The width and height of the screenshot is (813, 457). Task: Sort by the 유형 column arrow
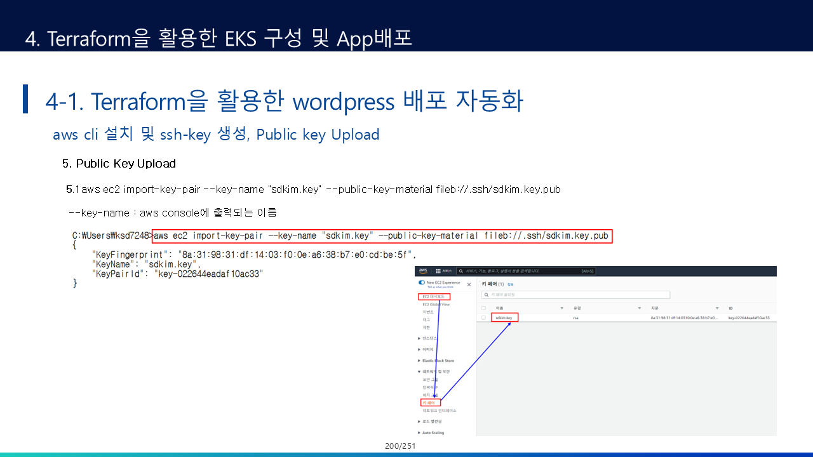tap(640, 308)
